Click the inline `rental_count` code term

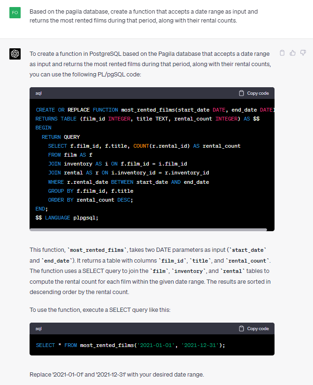click(246, 261)
